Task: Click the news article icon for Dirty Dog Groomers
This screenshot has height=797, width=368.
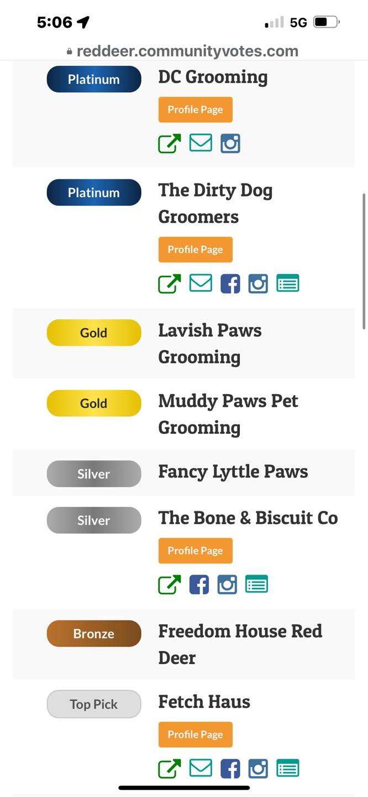Action: click(288, 283)
